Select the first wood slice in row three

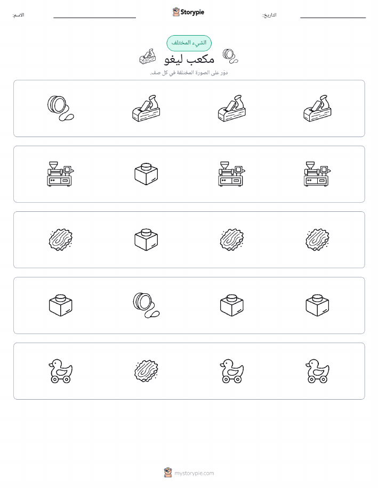click(60, 239)
